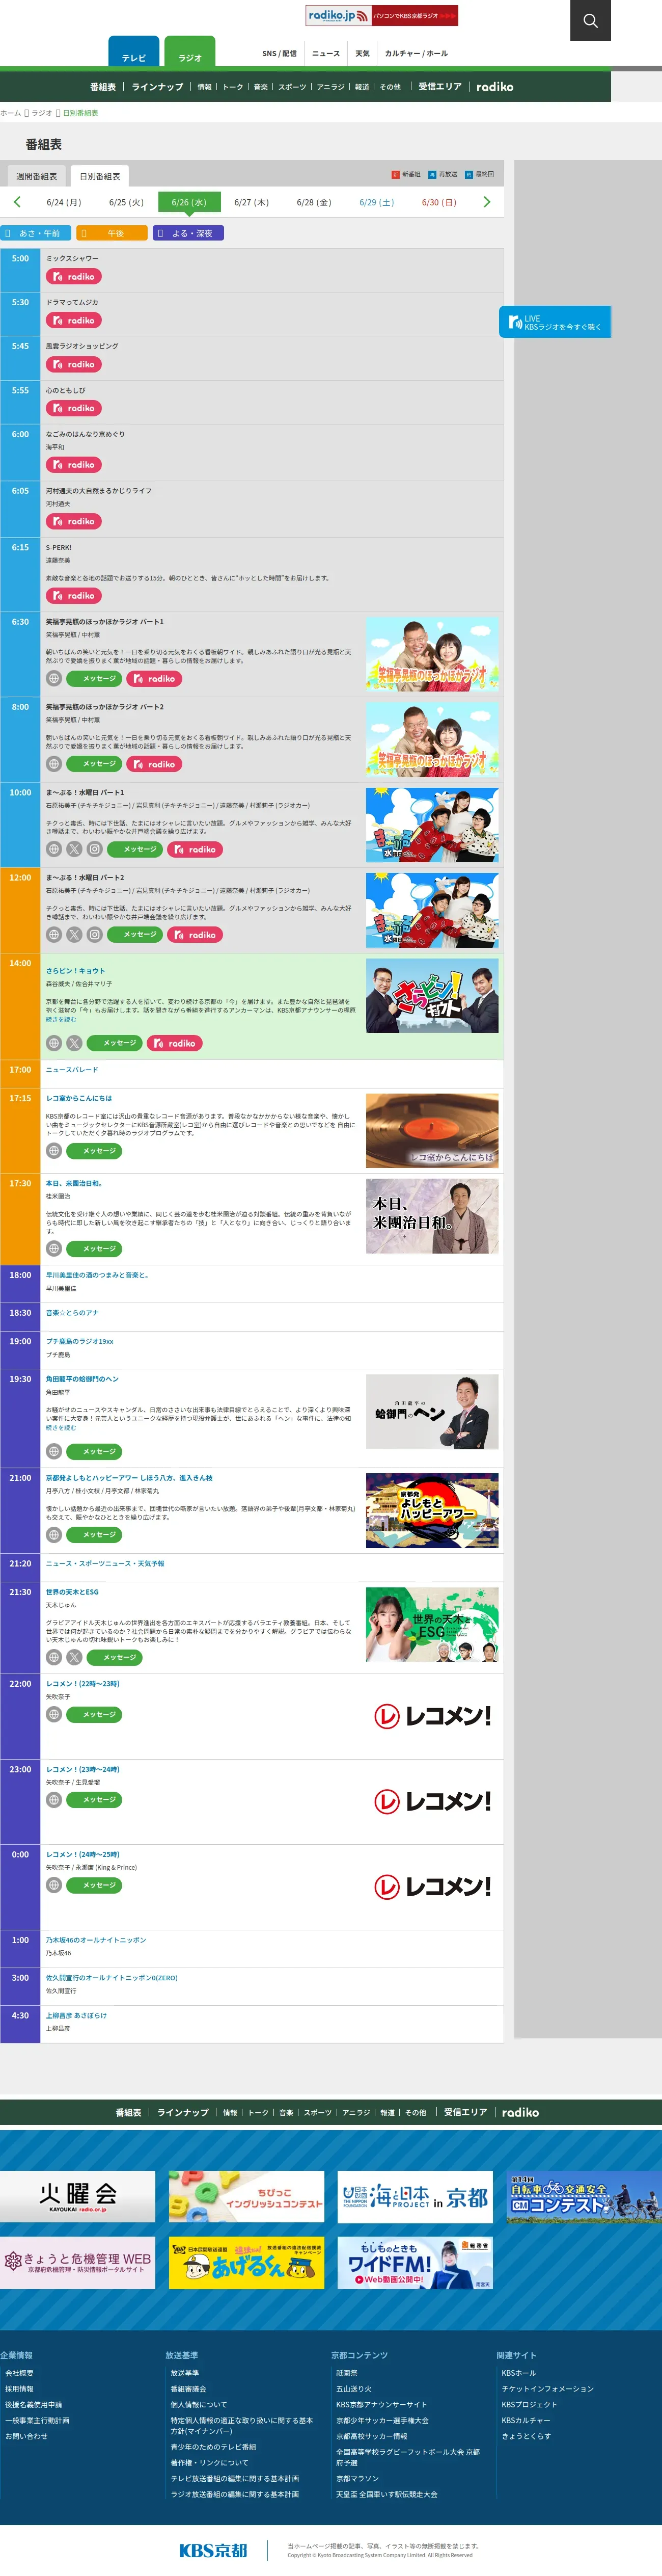Jump to あさ・午前 section

[x=36, y=233]
